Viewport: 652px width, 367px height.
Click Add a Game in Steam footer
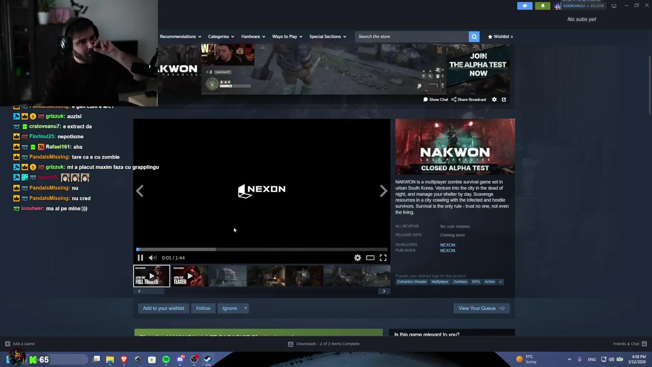pos(20,344)
